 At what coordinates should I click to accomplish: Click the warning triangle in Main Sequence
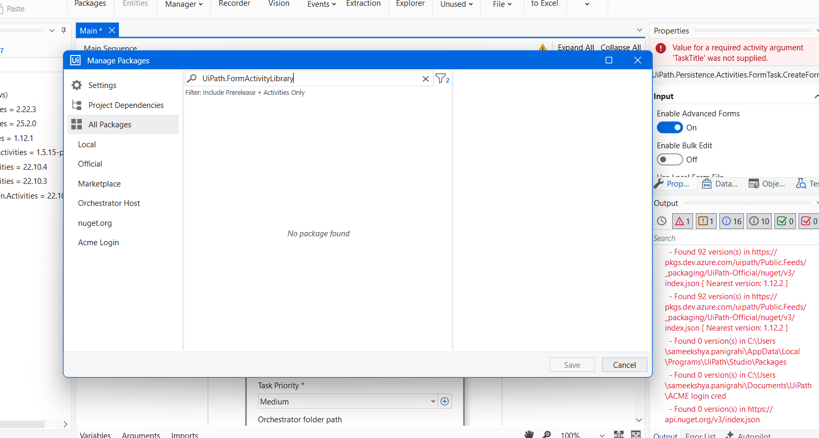tap(543, 47)
